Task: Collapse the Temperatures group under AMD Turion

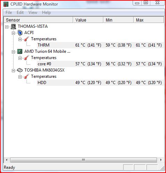Action: coord(20,58)
